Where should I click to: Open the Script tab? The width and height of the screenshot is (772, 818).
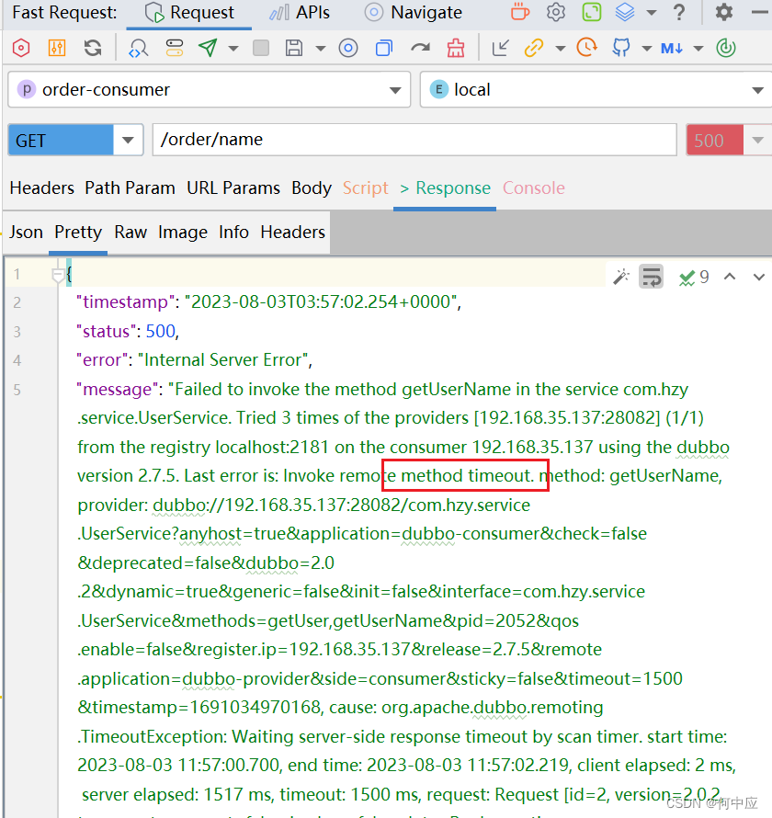(x=365, y=187)
